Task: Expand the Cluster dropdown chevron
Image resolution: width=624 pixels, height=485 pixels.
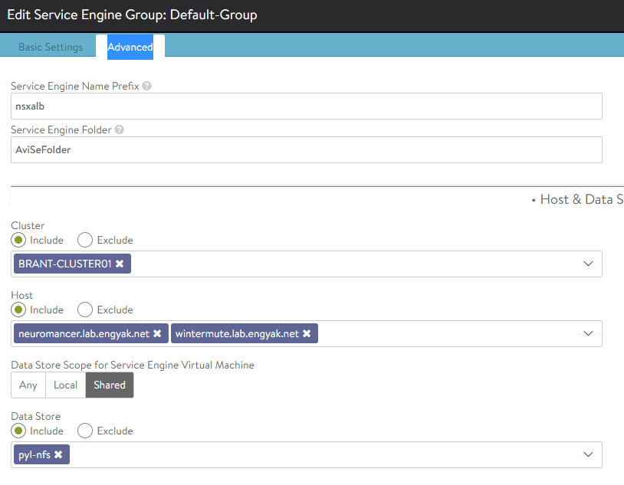Action: coord(588,264)
